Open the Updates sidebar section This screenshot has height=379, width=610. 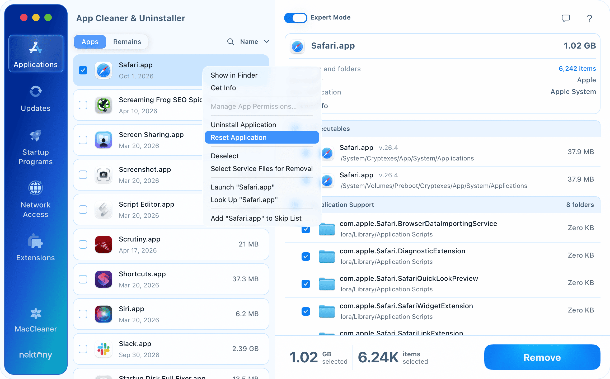(x=36, y=99)
